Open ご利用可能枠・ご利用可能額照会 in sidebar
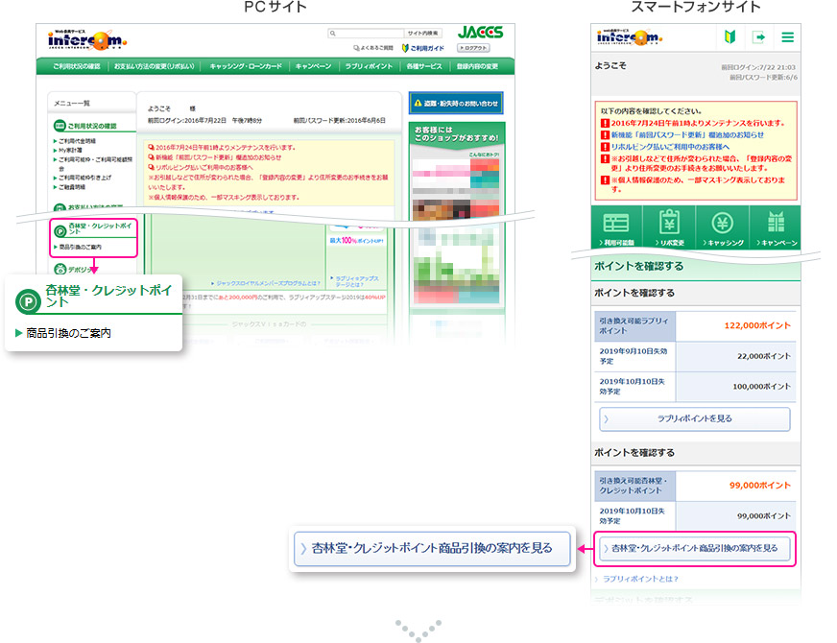Image resolution: width=837 pixels, height=643 pixels. click(95, 163)
